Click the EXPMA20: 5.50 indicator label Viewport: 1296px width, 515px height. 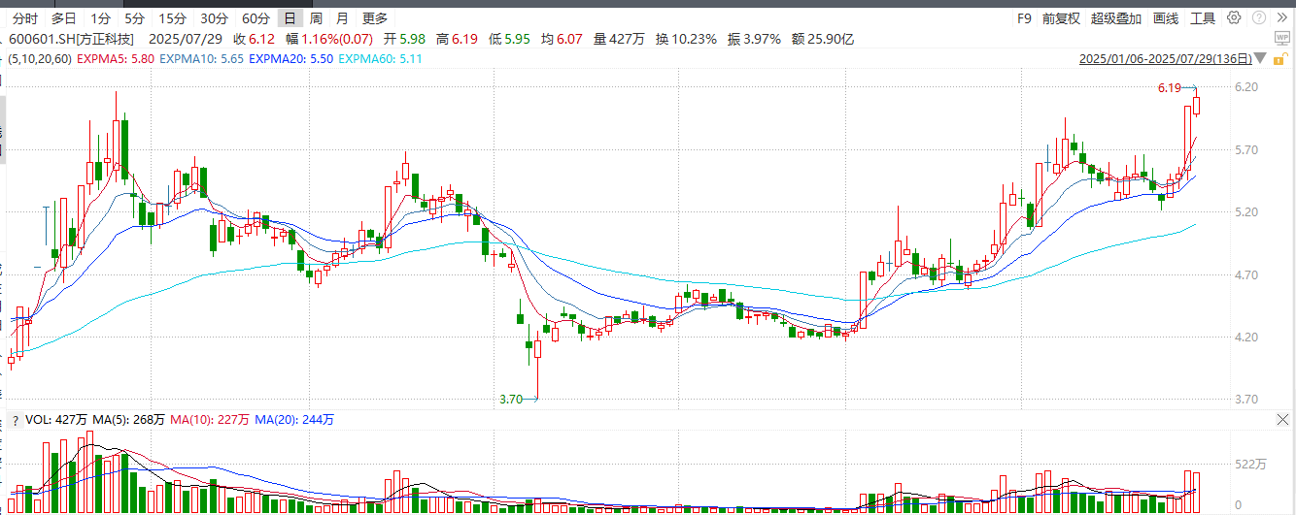(290, 59)
